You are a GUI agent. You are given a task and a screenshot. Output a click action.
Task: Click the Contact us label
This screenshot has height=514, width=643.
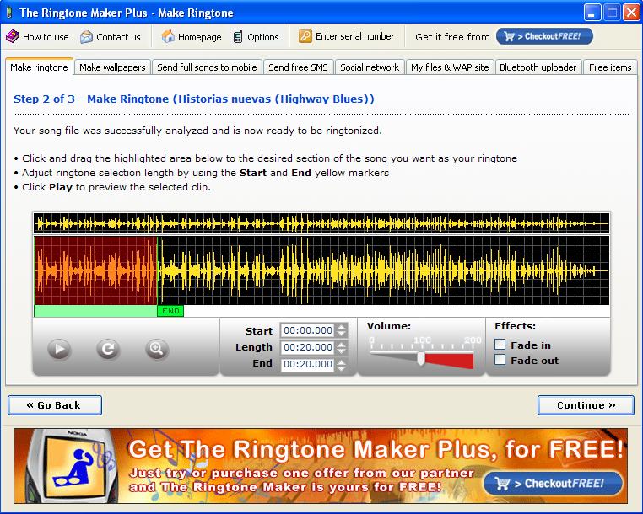(x=118, y=37)
